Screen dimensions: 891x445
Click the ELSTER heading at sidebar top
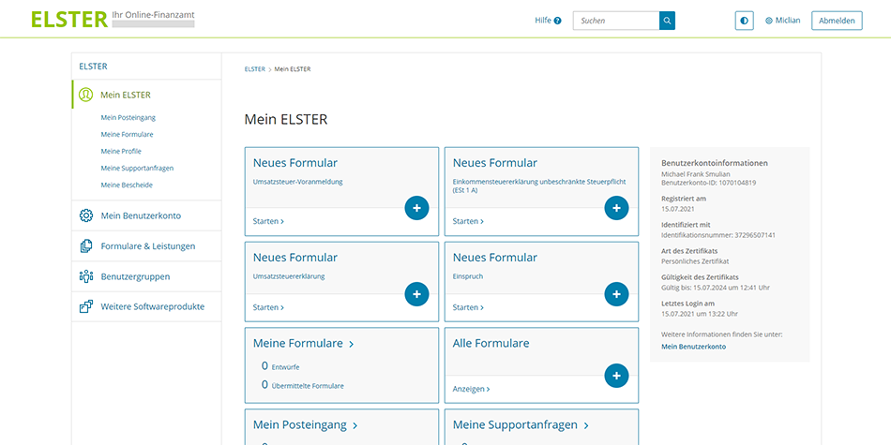[93, 67]
